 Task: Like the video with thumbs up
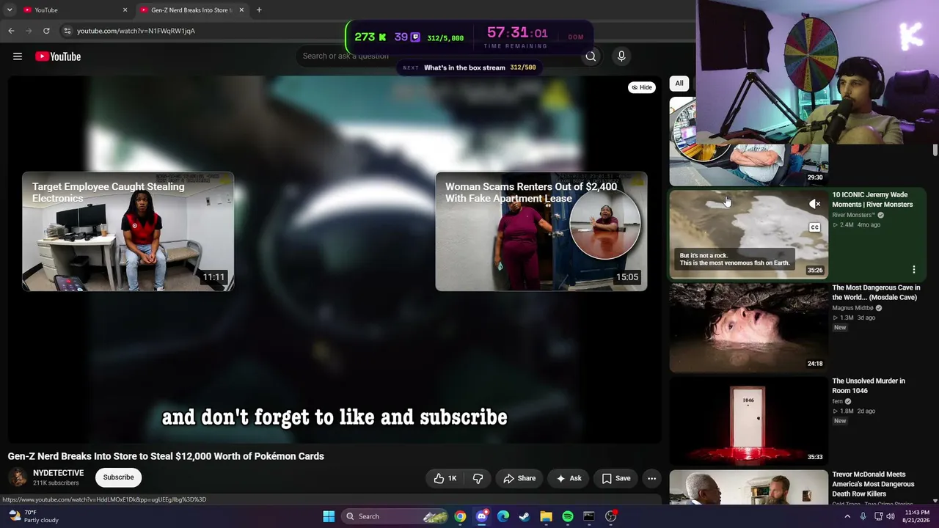click(445, 478)
